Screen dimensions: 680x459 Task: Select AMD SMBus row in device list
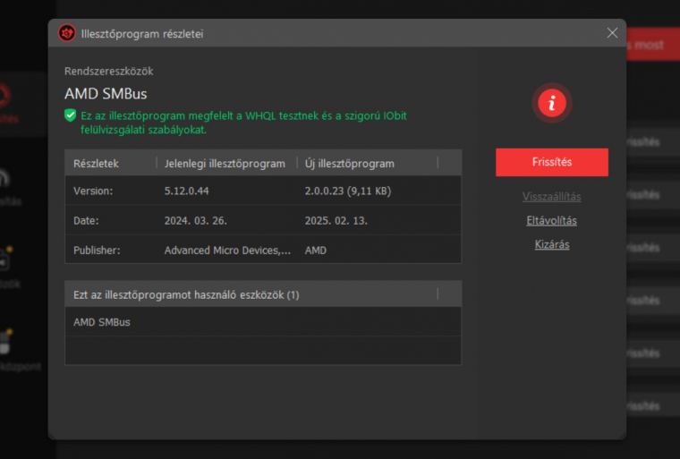[x=263, y=322]
